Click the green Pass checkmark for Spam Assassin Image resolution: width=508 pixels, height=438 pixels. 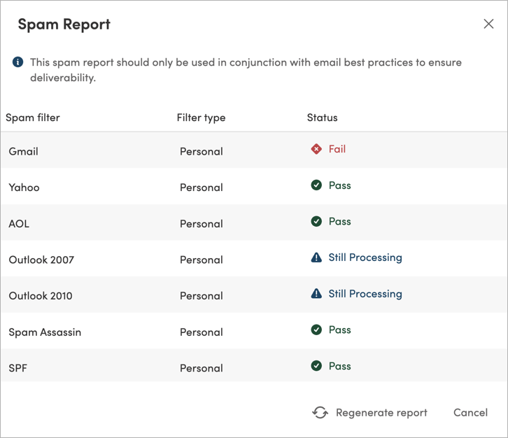[316, 330]
